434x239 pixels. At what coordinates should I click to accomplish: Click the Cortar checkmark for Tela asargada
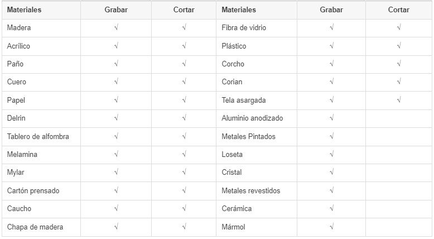coord(398,100)
